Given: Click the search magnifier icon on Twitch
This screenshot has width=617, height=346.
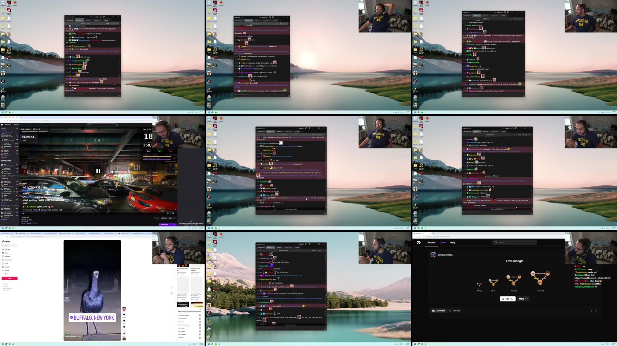Looking at the screenshot, I should [116, 125].
